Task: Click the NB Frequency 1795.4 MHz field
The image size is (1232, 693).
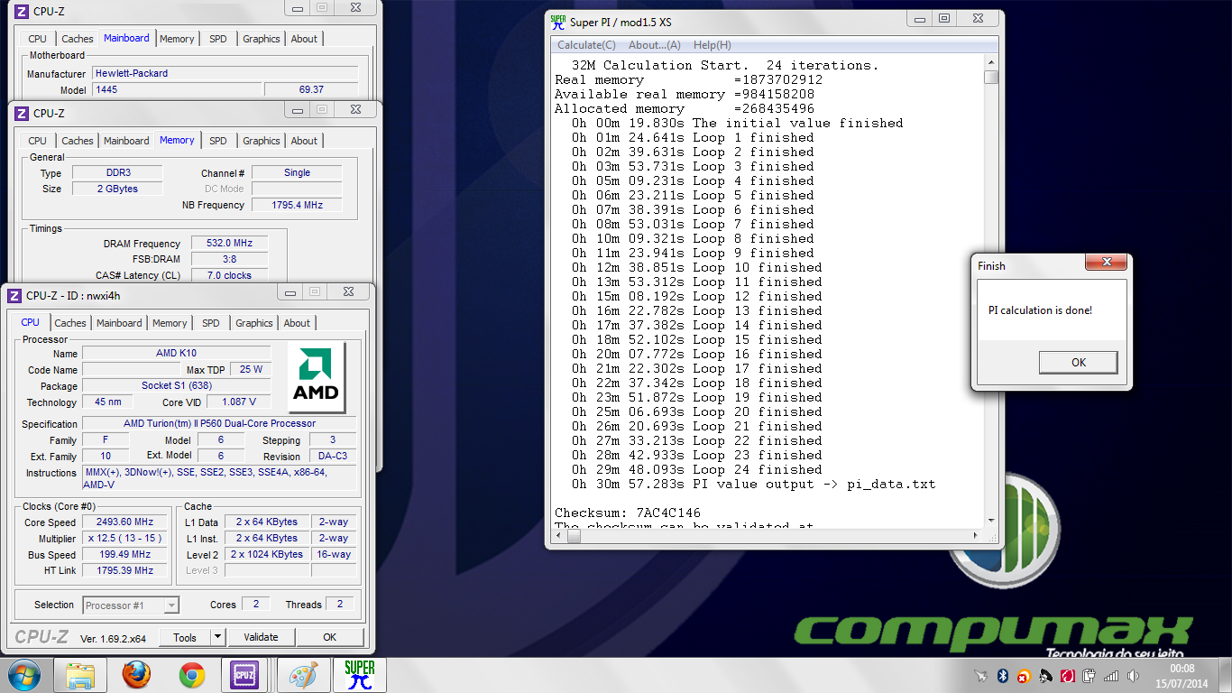Action: tap(297, 205)
